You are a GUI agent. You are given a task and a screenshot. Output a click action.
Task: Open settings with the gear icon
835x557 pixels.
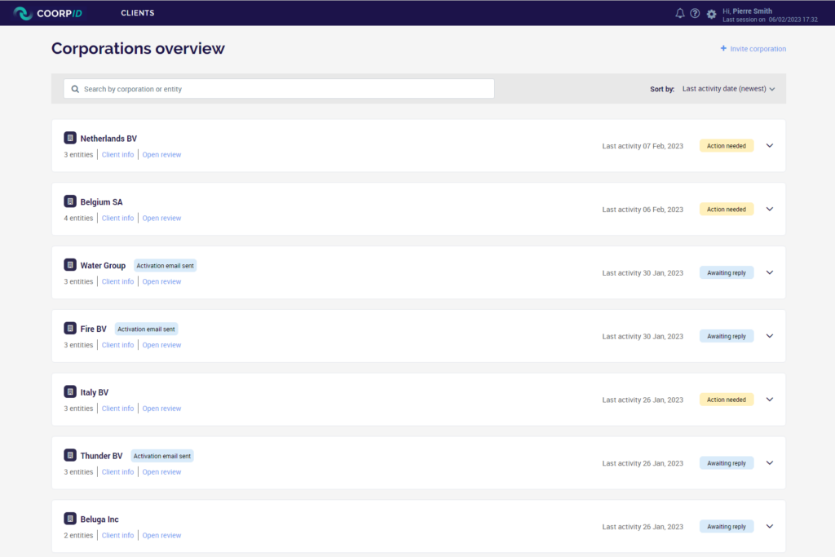coord(710,14)
